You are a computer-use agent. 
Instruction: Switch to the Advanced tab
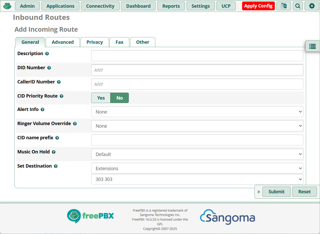click(63, 42)
